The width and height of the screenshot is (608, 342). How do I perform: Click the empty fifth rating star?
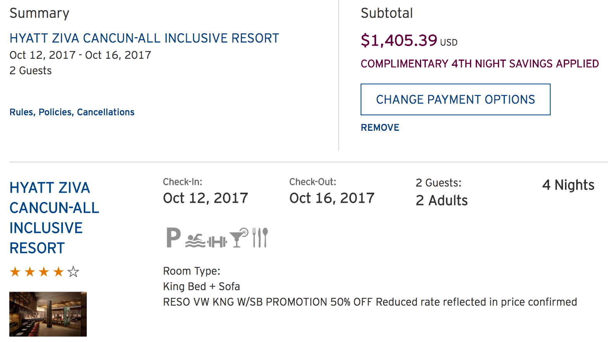tap(73, 272)
